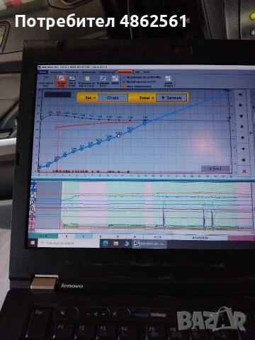The image size is (255, 340).
Task: Click the single left arrow button beside graph
Action: (x=242, y=137)
